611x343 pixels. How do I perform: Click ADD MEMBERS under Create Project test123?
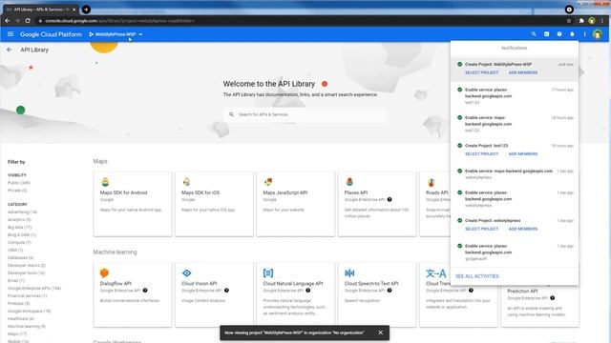tap(523, 154)
